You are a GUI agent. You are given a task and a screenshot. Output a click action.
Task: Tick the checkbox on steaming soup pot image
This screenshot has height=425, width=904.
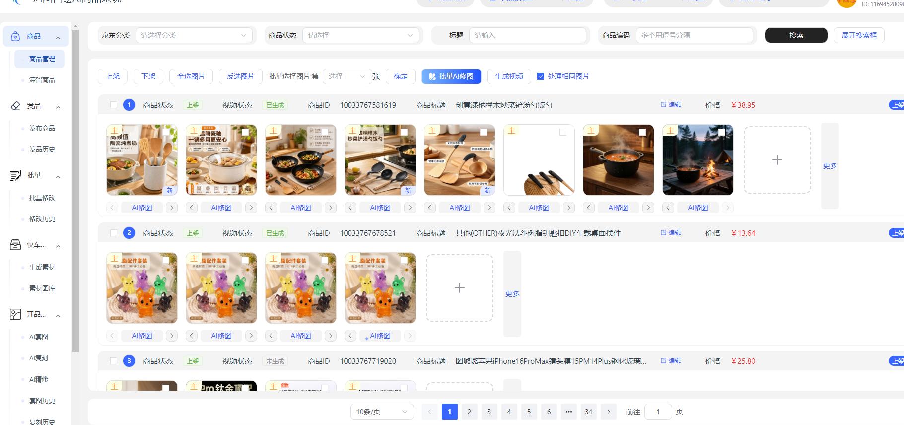pyautogui.click(x=642, y=132)
